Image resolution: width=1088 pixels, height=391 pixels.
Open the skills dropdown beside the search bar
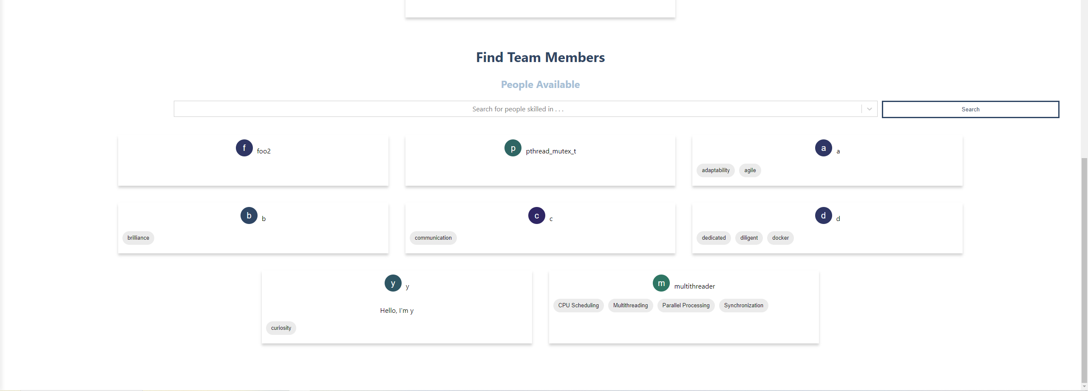[x=868, y=109]
